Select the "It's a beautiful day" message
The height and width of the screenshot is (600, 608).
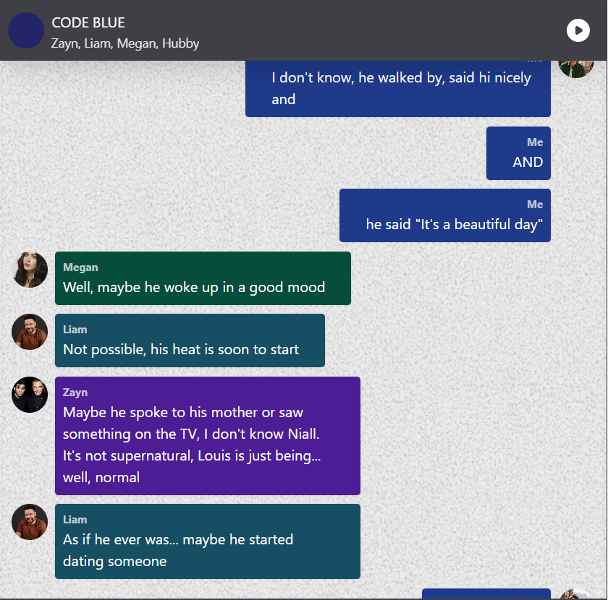point(444,215)
